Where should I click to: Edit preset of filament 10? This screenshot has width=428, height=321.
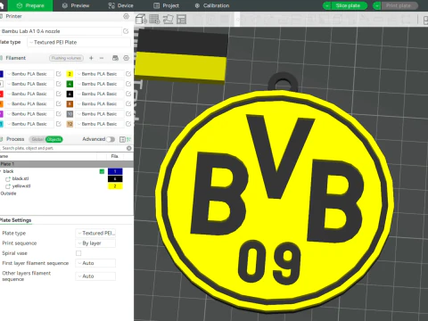pyautogui.click(x=128, y=114)
